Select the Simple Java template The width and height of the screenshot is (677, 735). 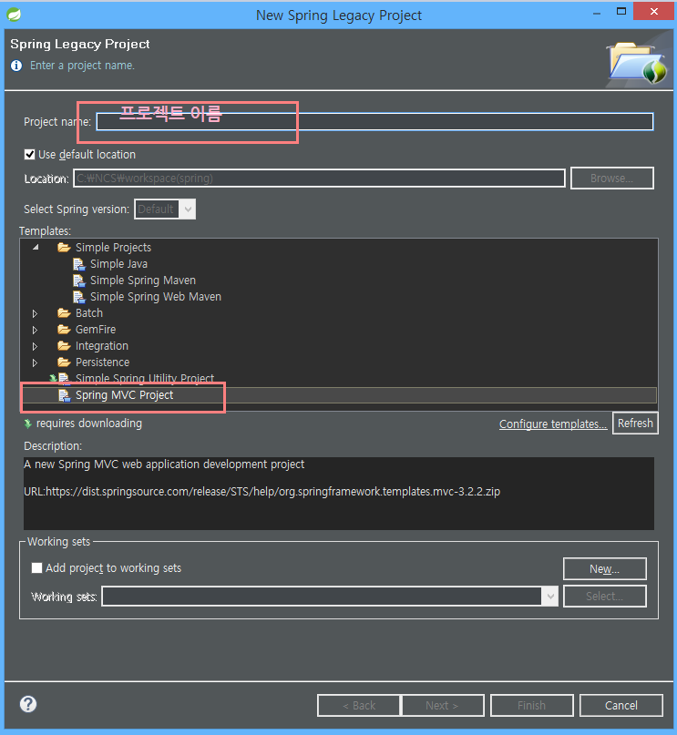[x=118, y=264]
